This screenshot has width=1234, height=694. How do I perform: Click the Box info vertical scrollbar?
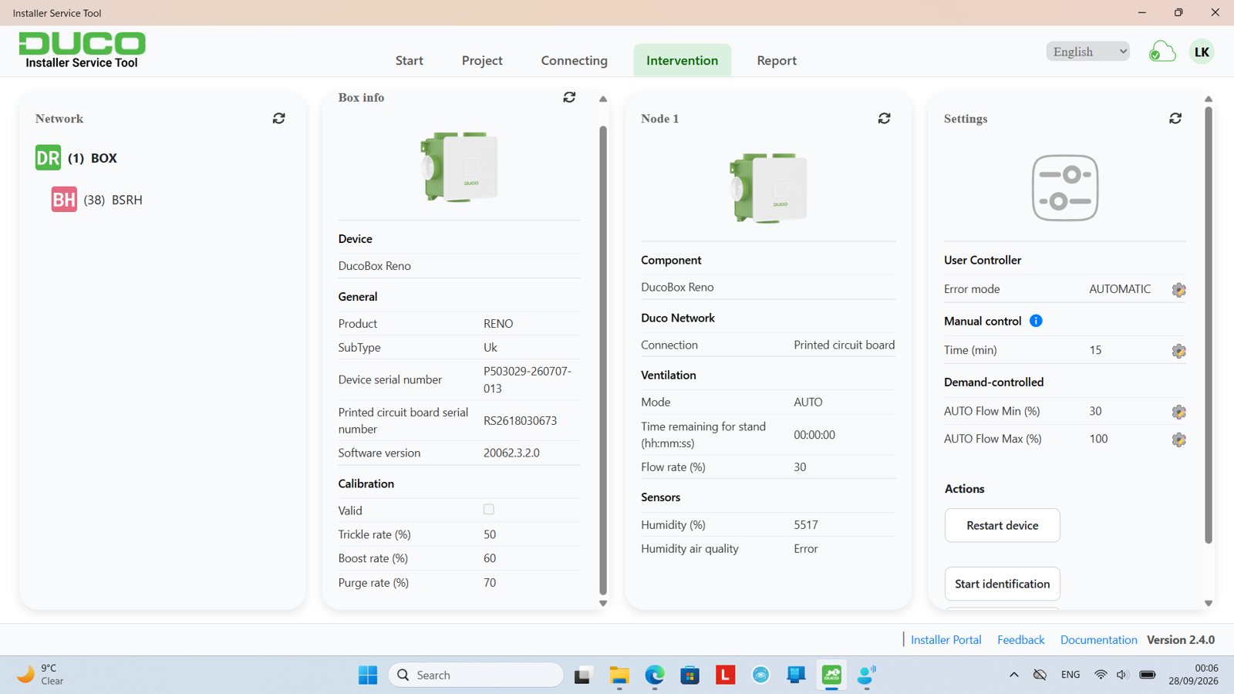tap(603, 359)
